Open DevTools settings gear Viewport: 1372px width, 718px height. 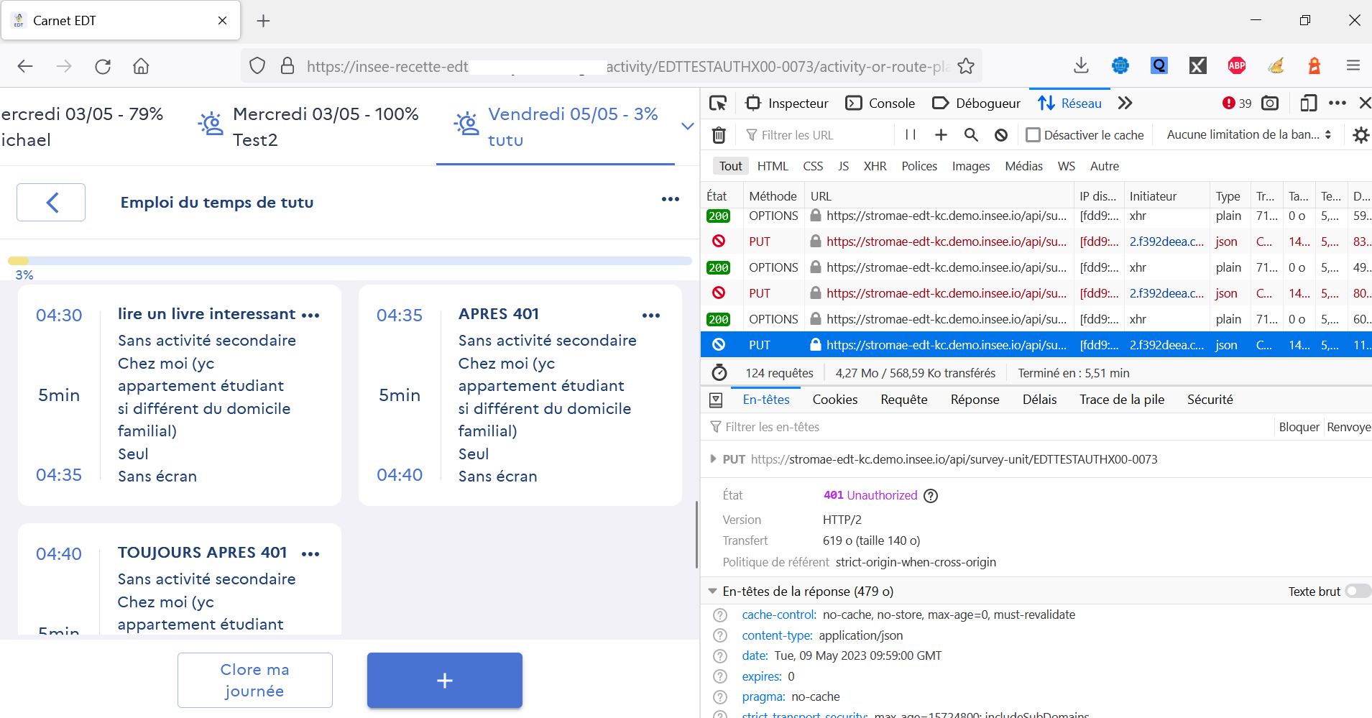coord(1361,135)
